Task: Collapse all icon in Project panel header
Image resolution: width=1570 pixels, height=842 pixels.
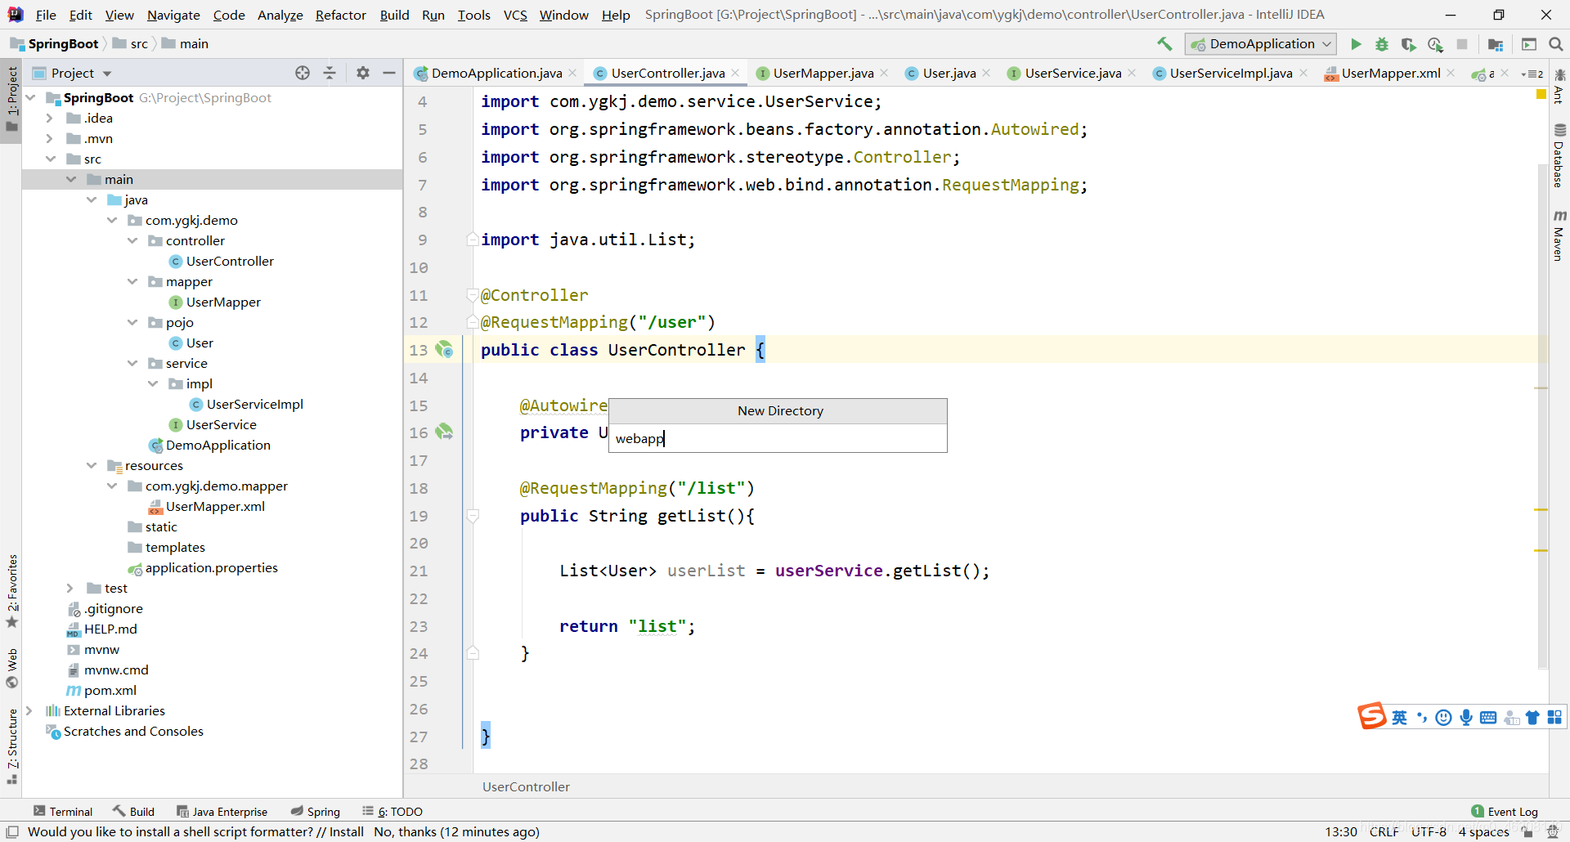Action: point(330,73)
